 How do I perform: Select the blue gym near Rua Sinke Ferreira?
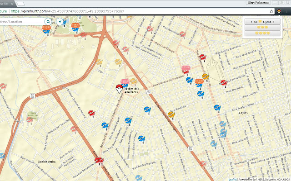tap(141, 138)
